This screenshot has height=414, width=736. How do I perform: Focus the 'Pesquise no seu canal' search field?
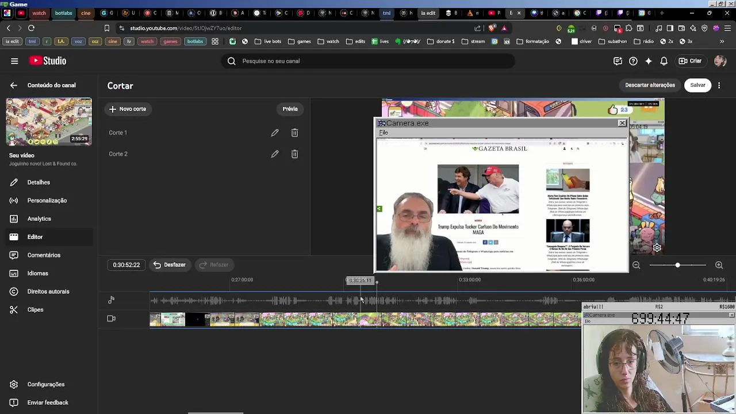(368, 61)
